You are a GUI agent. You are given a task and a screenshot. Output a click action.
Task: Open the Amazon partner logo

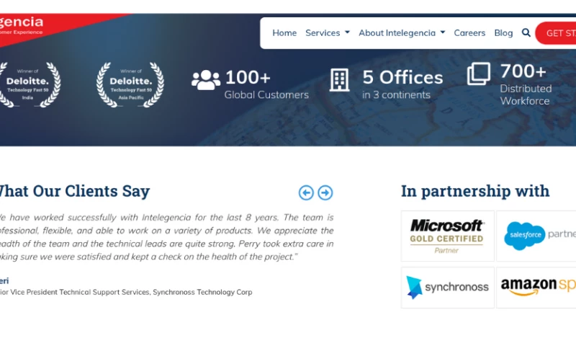536,287
